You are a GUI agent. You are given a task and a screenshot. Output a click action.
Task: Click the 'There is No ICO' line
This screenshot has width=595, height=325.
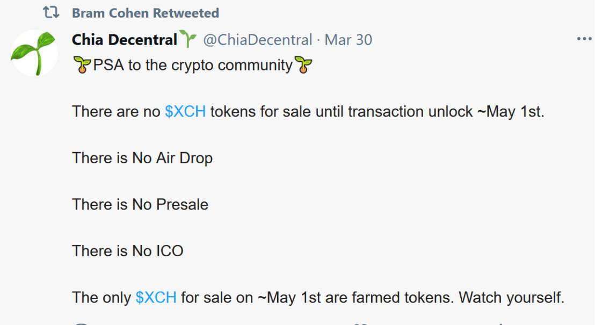click(128, 251)
